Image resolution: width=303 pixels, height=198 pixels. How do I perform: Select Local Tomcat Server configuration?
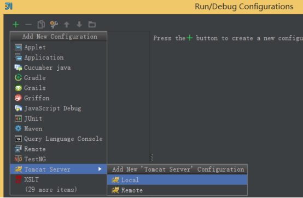[x=177, y=180]
